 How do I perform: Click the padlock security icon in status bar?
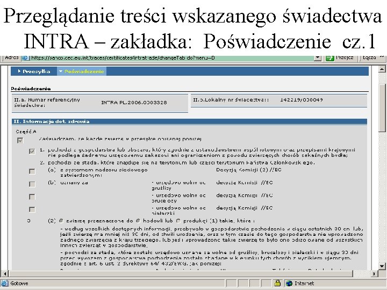pyautogui.click(x=277, y=283)
